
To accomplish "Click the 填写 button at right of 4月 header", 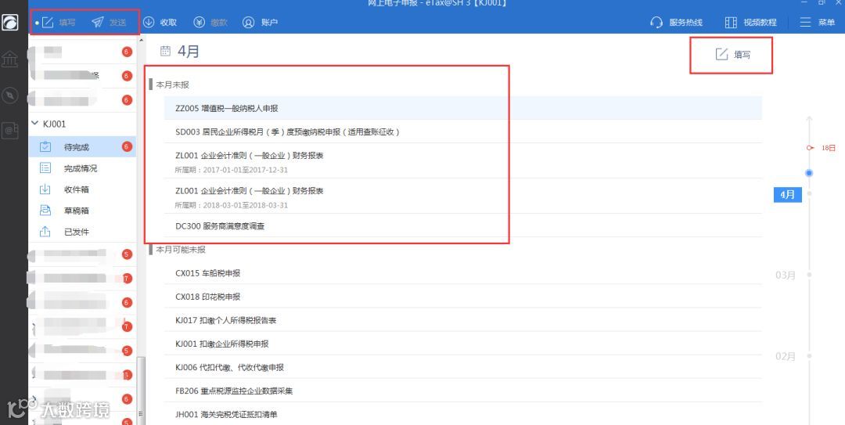I will pos(732,55).
